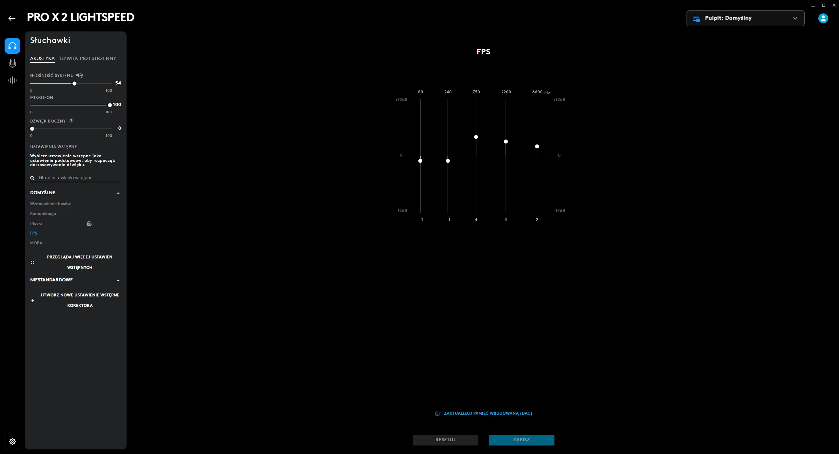Click ZAKTUALIZUJ PAMIĘĆ WBUDOWANĄ (DAC) link
This screenshot has width=839, height=454.
[x=488, y=413]
